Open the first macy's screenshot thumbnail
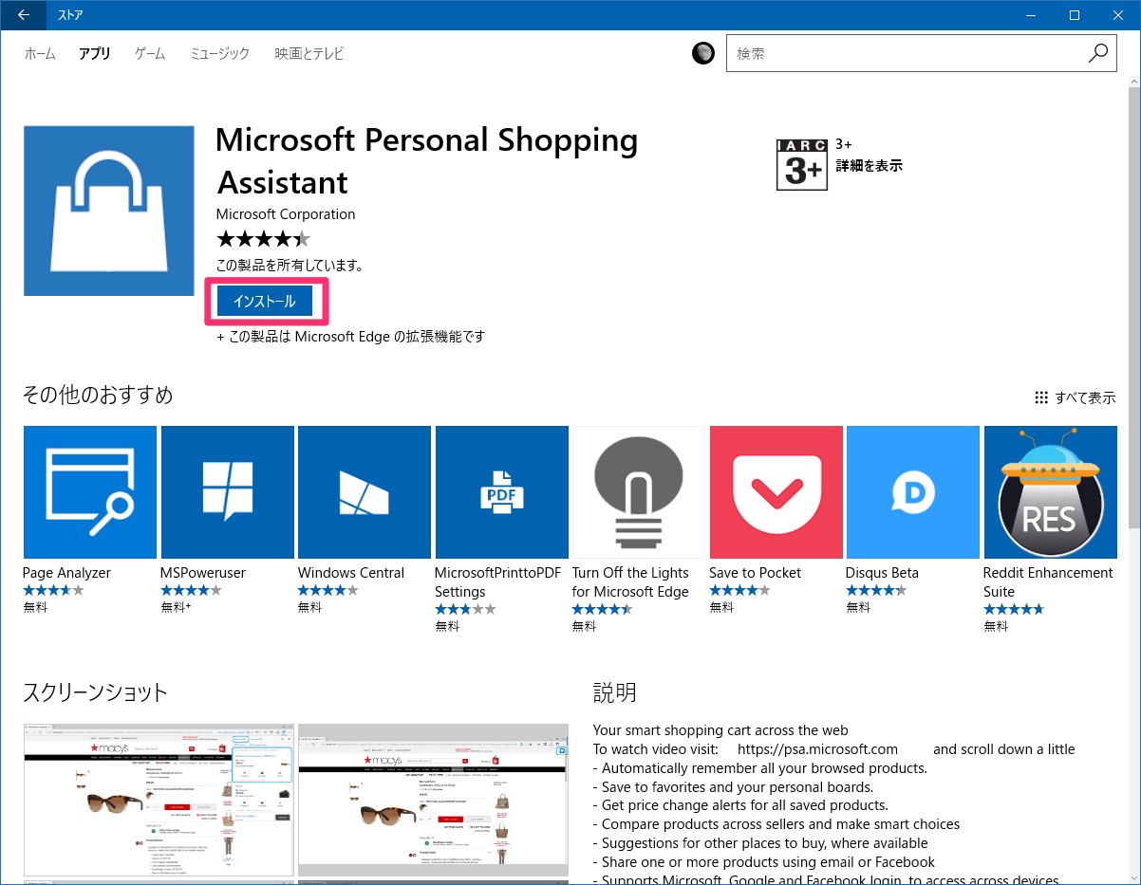The image size is (1141, 885). click(158, 801)
